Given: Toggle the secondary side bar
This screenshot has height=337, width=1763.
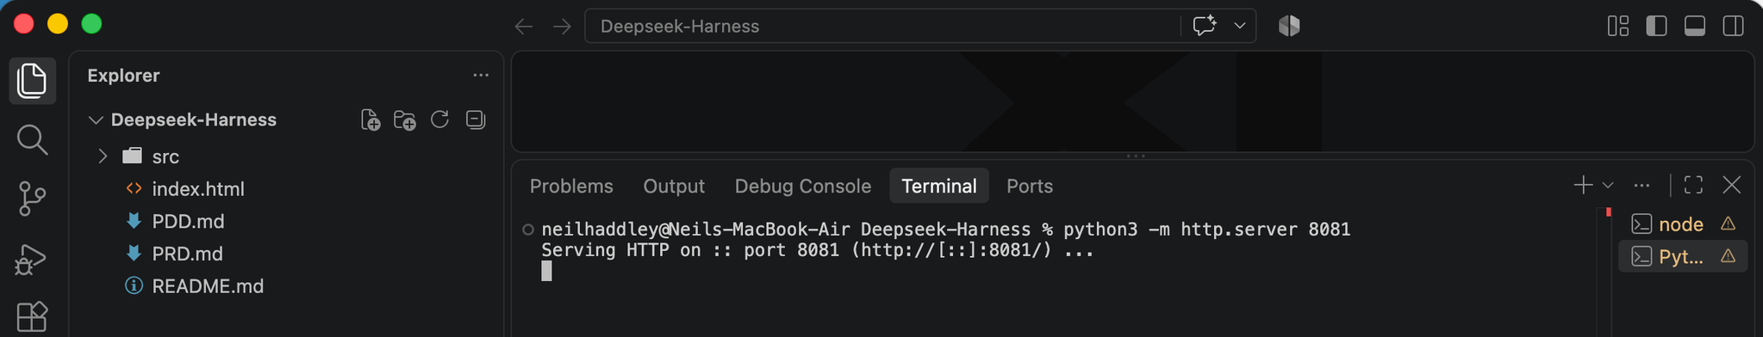Looking at the screenshot, I should [1733, 26].
